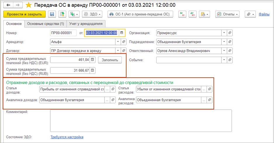Open the Отчеты dropdown menu
The image size is (274, 143).
227,14
